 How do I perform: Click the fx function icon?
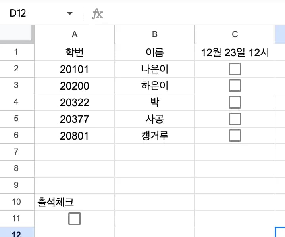(97, 14)
